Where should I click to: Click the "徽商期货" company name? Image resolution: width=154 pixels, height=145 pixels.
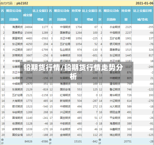(x=17, y=129)
